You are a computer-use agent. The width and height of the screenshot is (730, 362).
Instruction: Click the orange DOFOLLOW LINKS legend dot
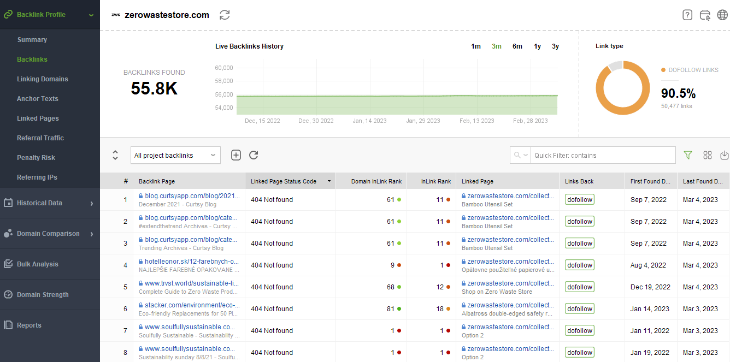(x=663, y=70)
